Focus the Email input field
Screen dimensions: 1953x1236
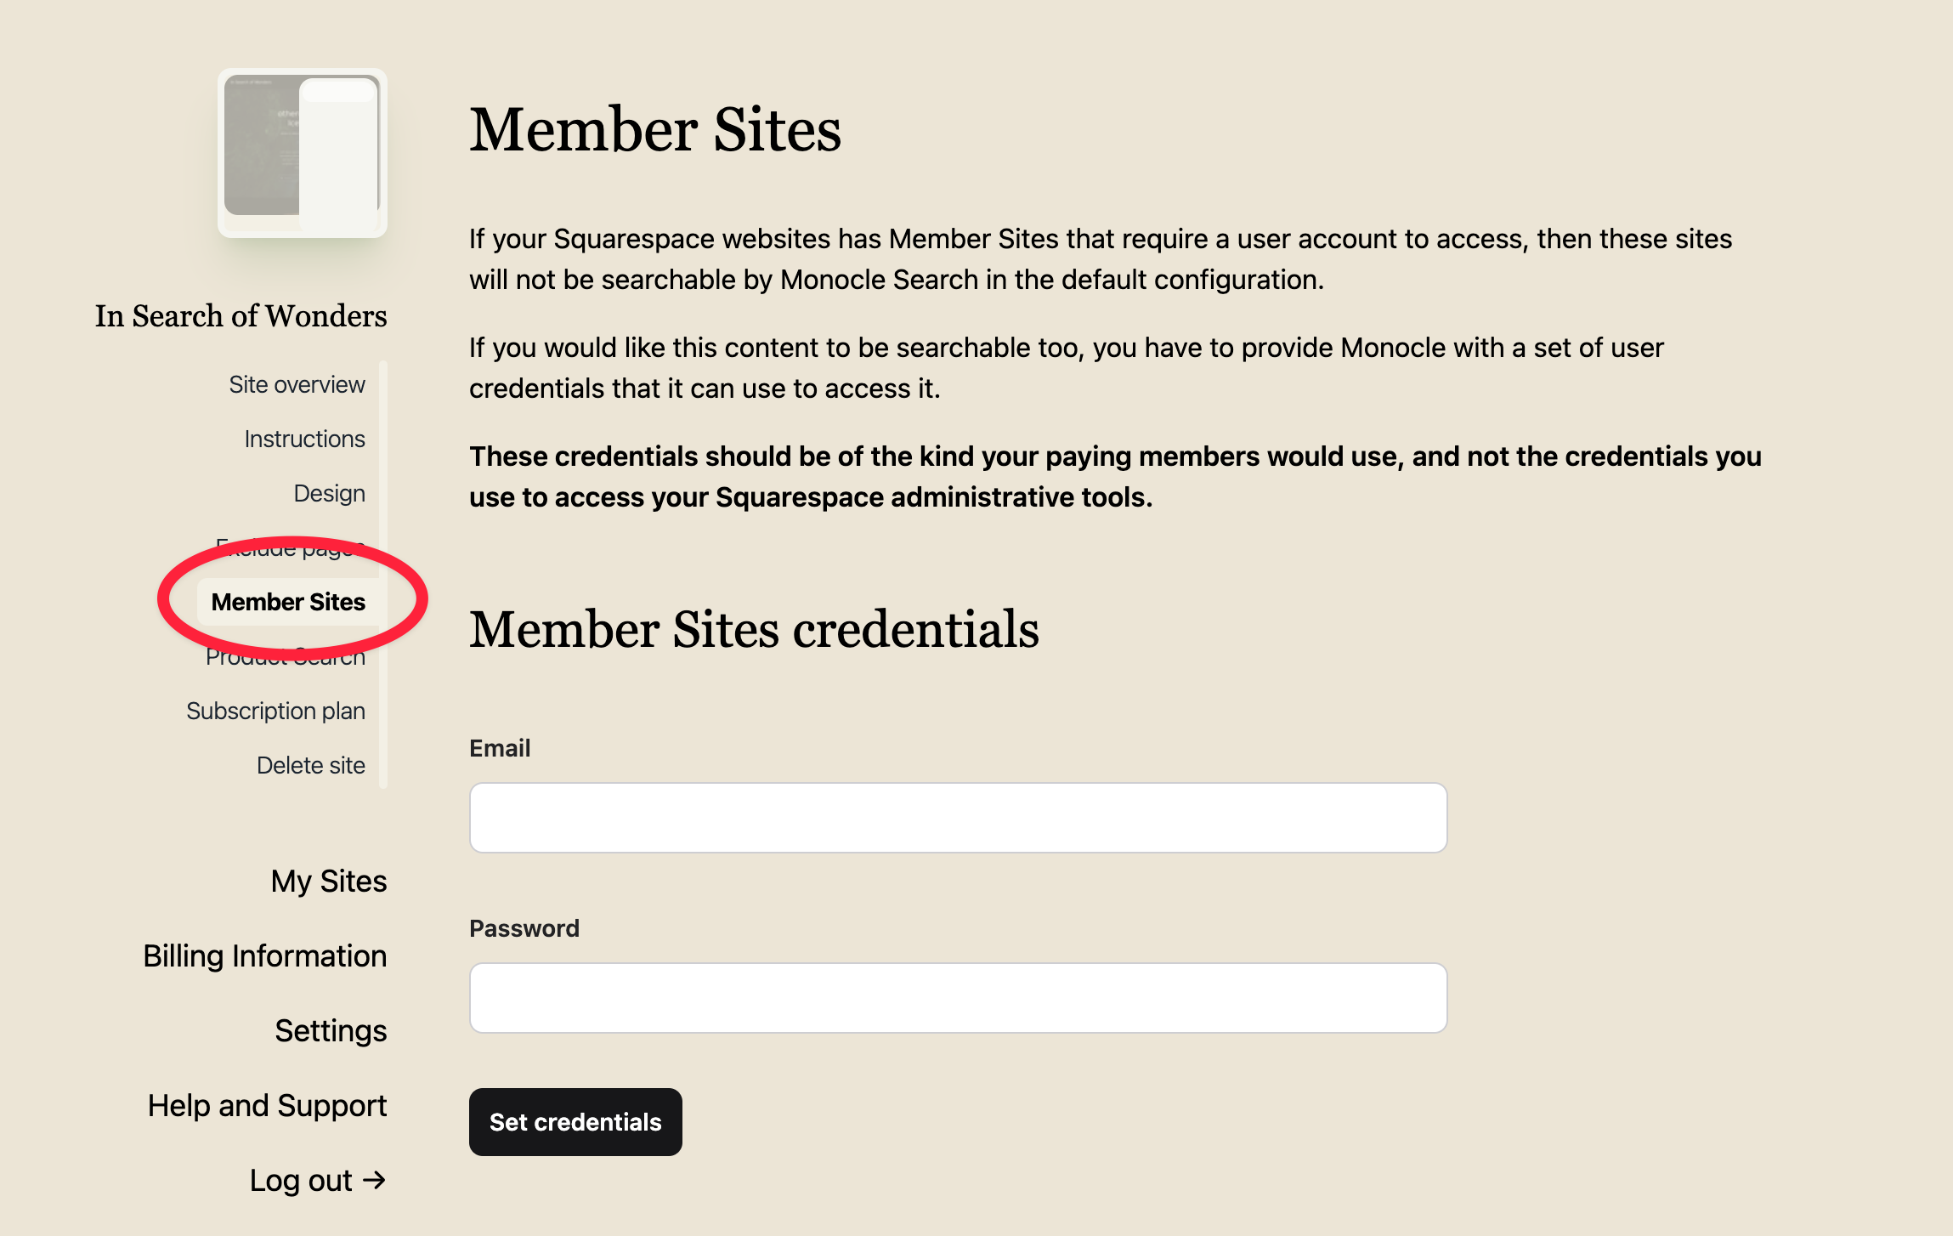tap(958, 818)
